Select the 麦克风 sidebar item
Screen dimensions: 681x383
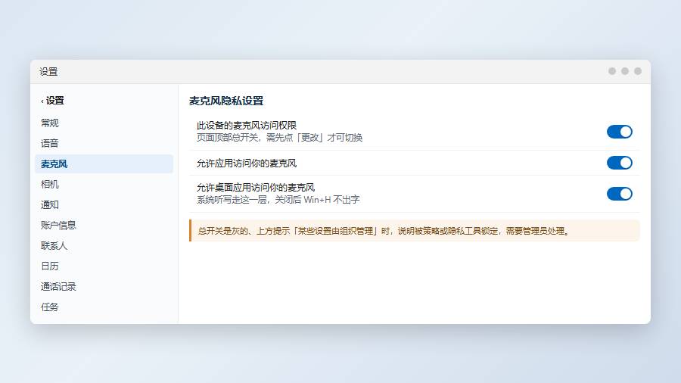click(x=104, y=163)
